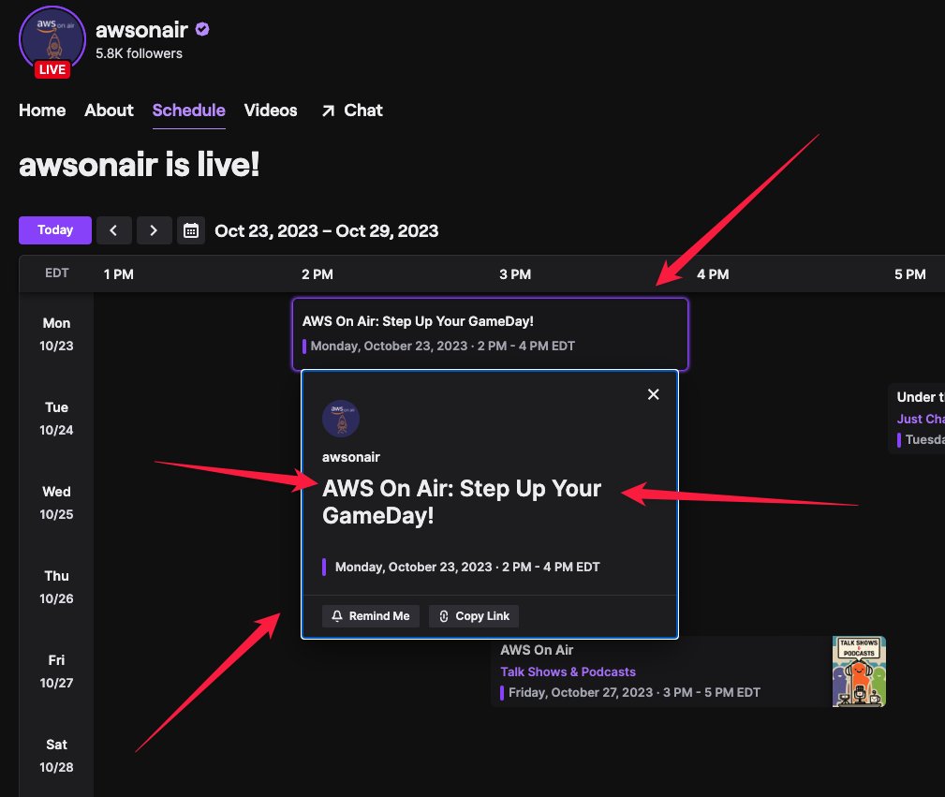The height and width of the screenshot is (797, 945).
Task: Jump to Today in the schedule
Action: (55, 230)
